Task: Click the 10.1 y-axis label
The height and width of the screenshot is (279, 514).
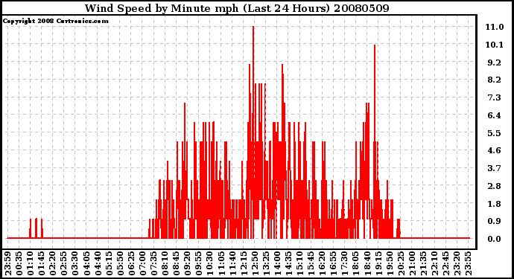Action: (x=495, y=45)
